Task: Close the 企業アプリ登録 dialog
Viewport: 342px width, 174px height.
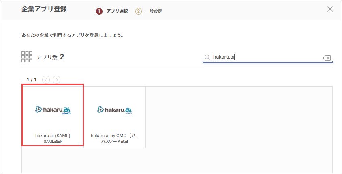Action: tap(330, 9)
